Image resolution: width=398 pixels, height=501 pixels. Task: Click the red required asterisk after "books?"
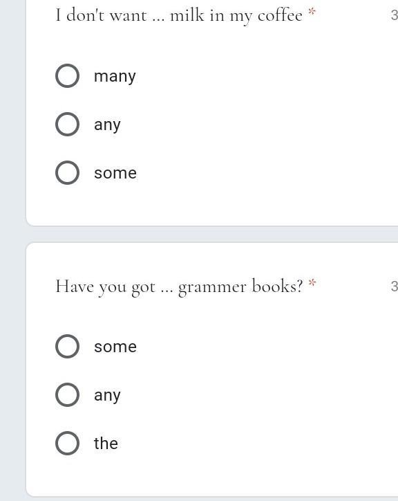tap(312, 283)
